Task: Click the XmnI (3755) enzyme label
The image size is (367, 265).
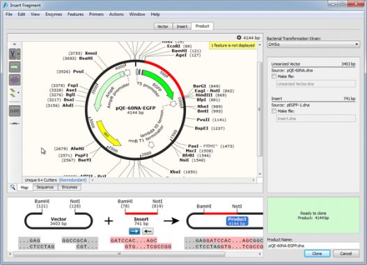Action: [82, 54]
